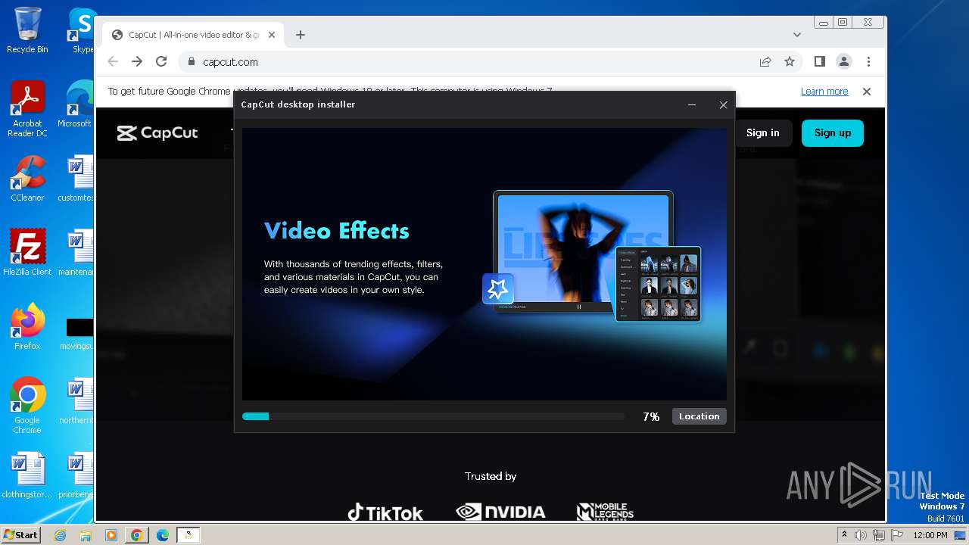Open media player from taskbar
The image size is (969, 545).
111,535
